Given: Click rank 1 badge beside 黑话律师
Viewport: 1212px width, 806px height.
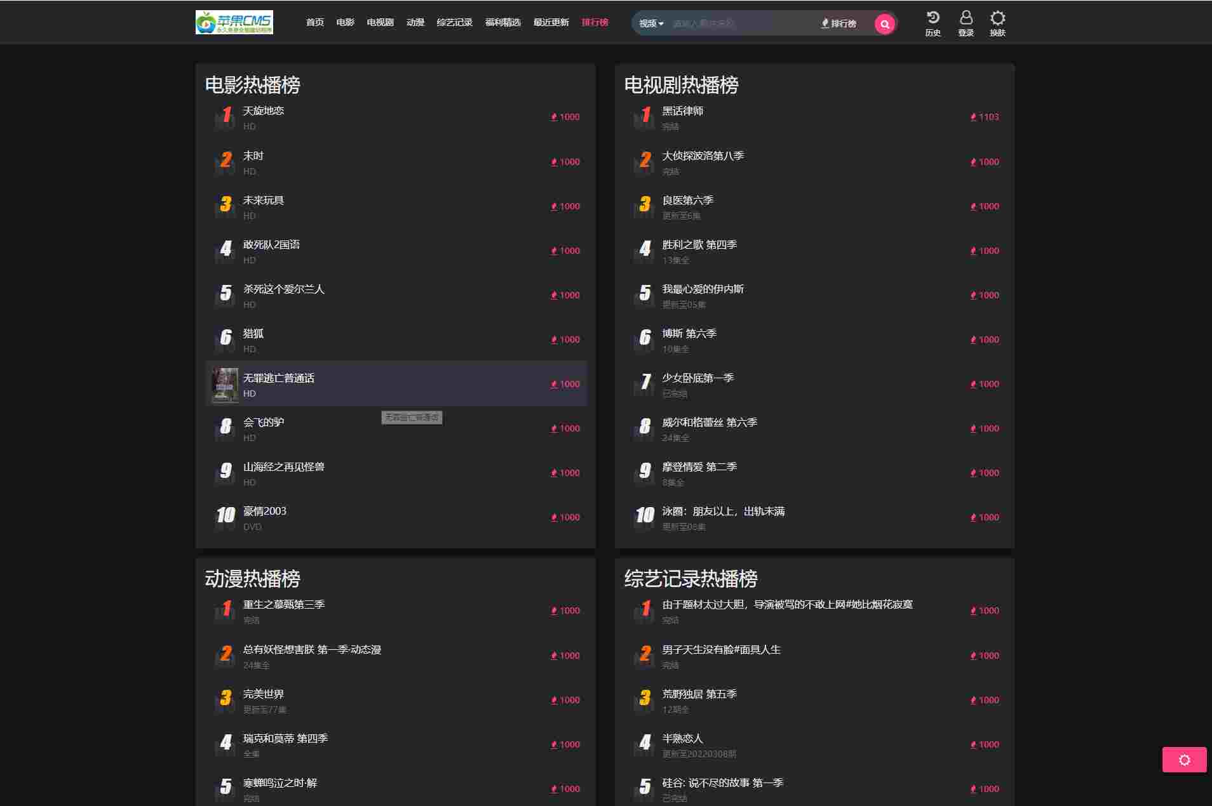Looking at the screenshot, I should point(645,116).
